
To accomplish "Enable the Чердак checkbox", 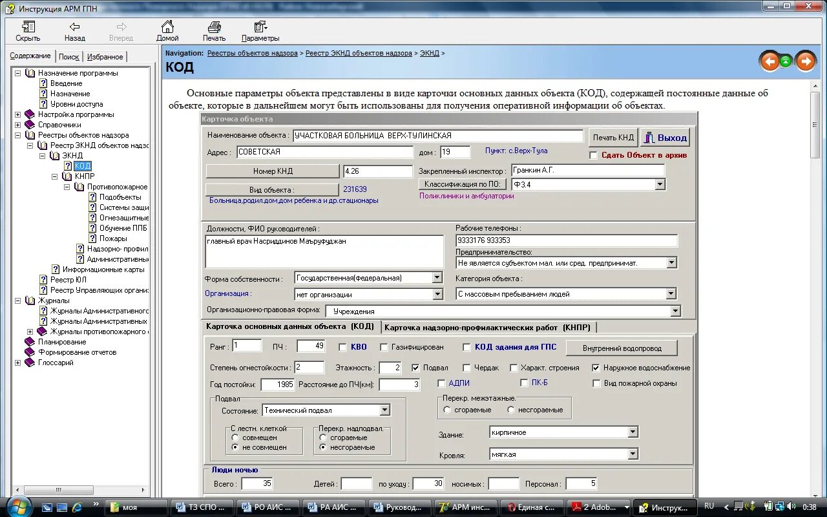I will click(x=466, y=368).
